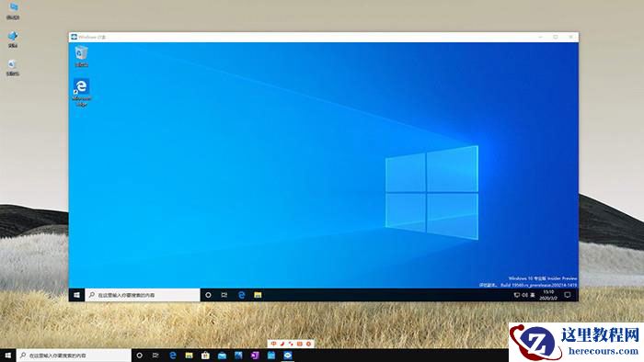Open the second host desktop icon
This screenshot has height=362, width=644.
13,40
